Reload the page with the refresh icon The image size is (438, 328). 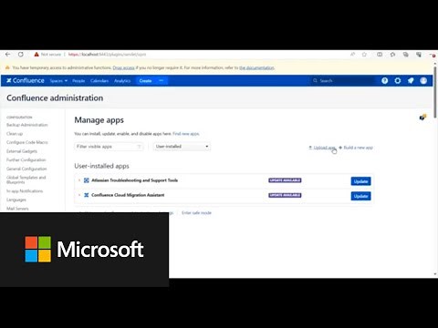[x=21, y=55]
